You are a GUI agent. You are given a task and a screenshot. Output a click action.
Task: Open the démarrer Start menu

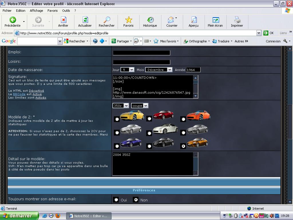[x=19, y=216]
